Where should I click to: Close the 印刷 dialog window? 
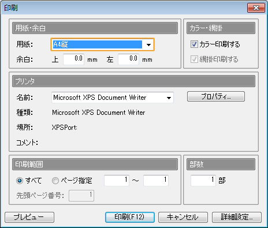(256, 8)
